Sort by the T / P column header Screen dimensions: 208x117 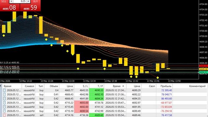pyautogui.click(x=97, y=86)
